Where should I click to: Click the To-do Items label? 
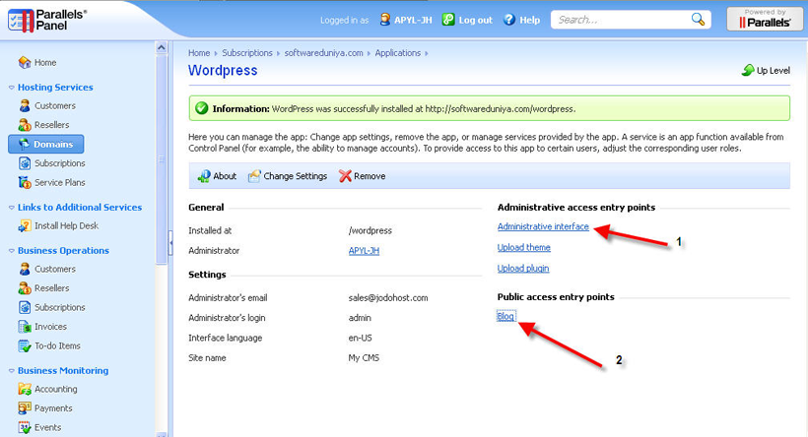pyautogui.click(x=57, y=345)
